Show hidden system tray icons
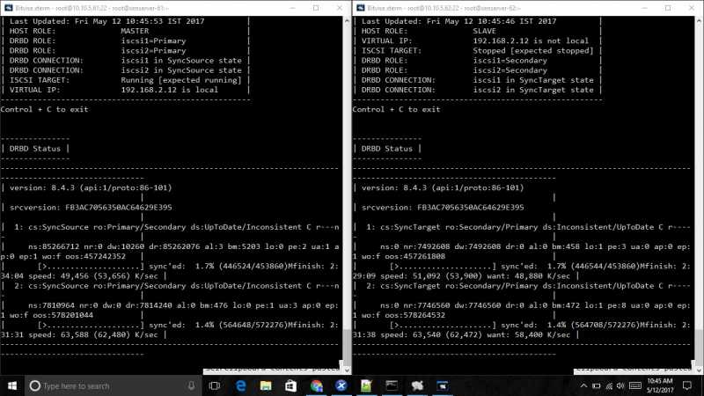Viewport: 704px width, 396px height. (x=582, y=385)
